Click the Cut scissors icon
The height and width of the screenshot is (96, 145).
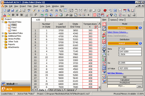pyautogui.click(x=39, y=10)
